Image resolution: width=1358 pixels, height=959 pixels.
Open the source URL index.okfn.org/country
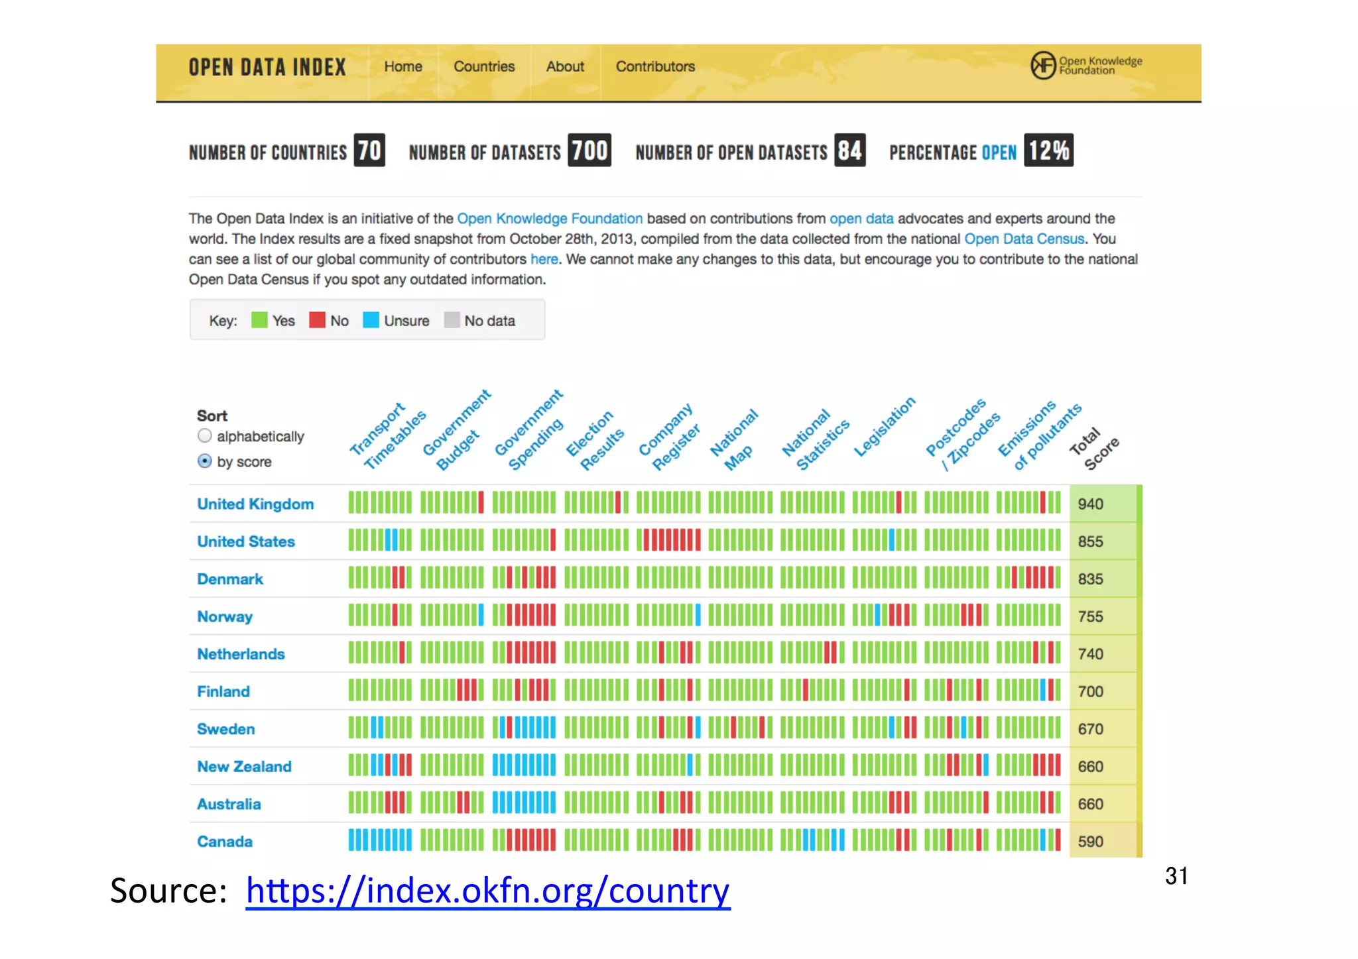(x=487, y=890)
